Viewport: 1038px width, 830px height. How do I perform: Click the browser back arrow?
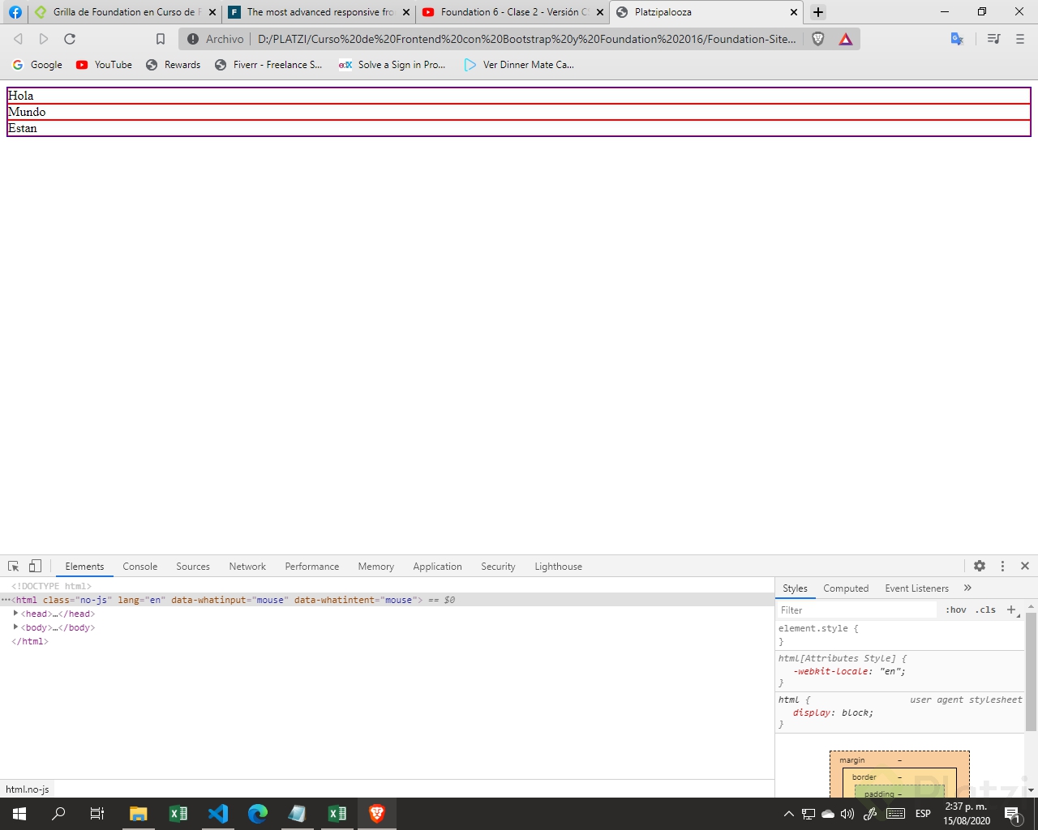18,39
